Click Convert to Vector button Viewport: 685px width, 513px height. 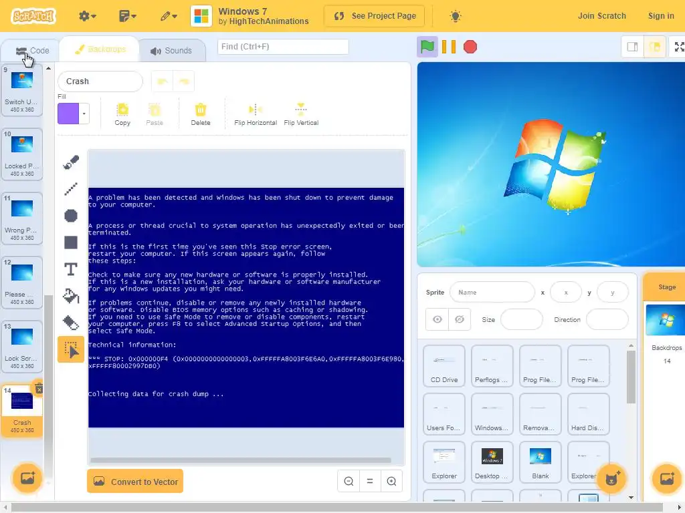135,481
